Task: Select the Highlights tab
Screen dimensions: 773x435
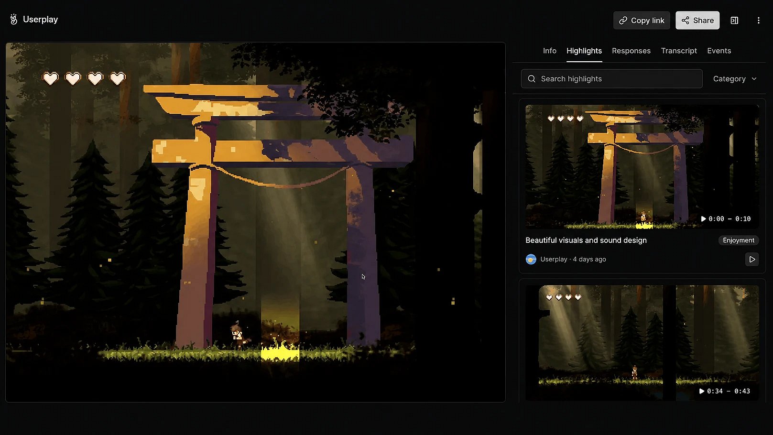Action: click(584, 51)
